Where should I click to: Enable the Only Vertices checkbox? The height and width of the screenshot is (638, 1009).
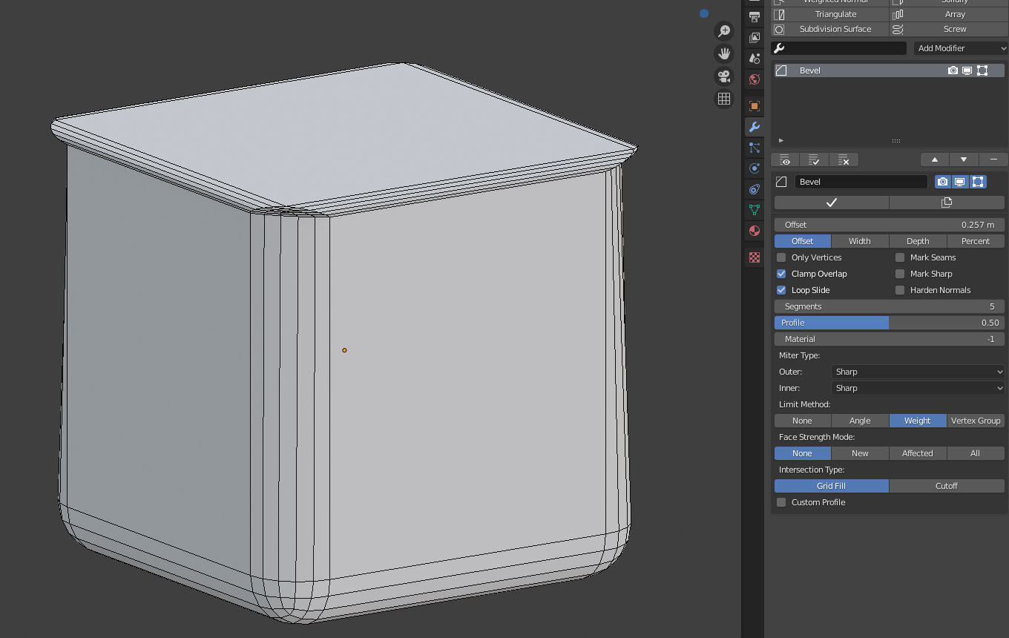point(781,257)
